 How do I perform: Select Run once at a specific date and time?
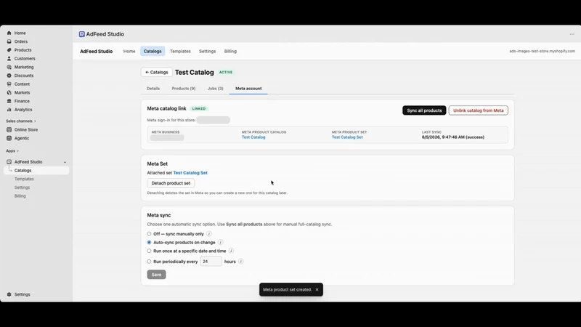click(x=149, y=251)
